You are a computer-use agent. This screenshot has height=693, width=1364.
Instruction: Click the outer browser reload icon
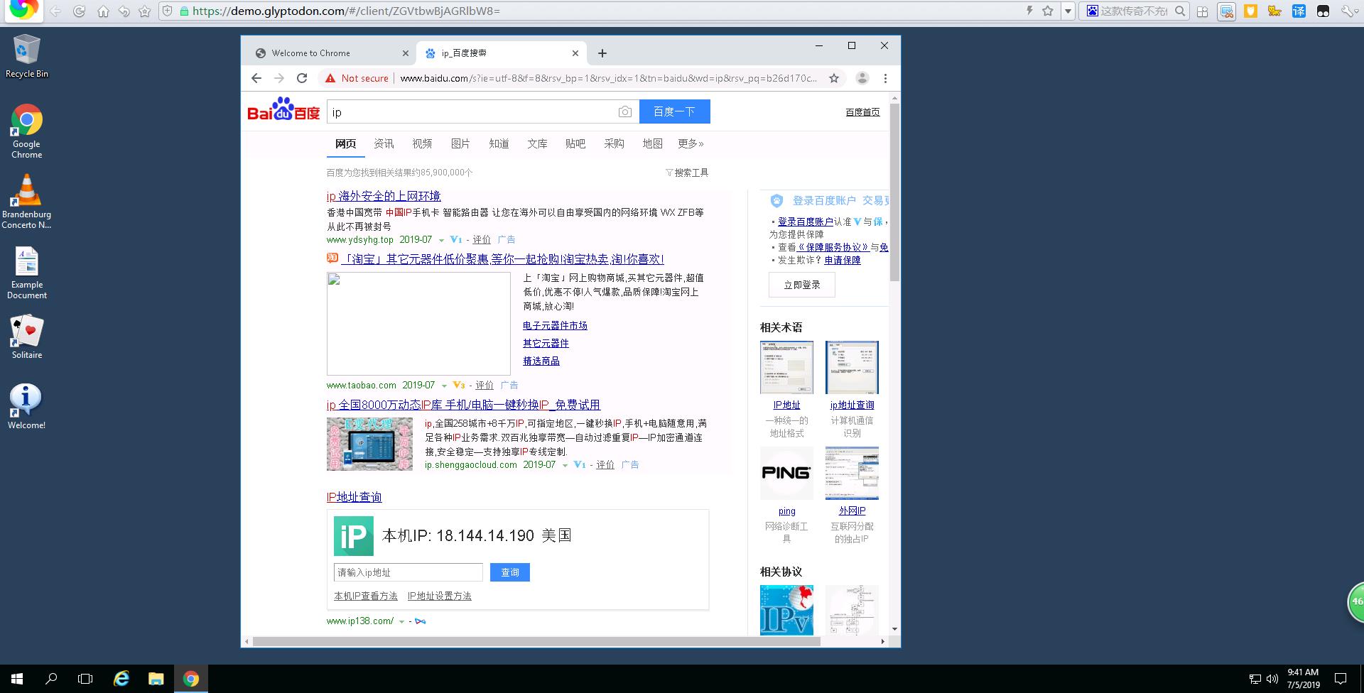click(79, 11)
